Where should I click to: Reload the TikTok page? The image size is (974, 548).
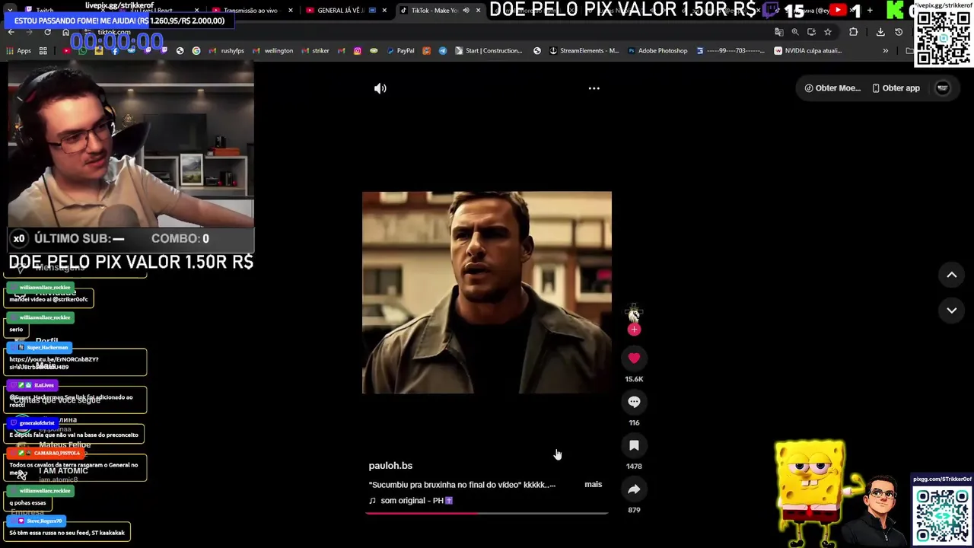point(47,32)
